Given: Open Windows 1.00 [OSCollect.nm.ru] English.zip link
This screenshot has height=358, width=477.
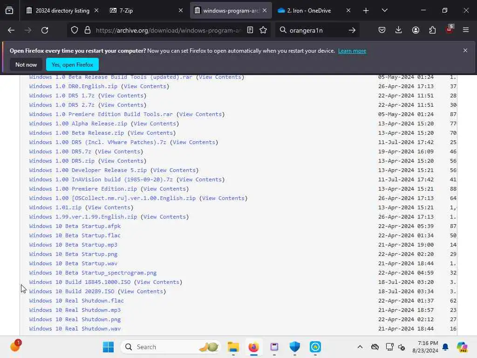Looking at the screenshot, I should pyautogui.click(x=113, y=198).
